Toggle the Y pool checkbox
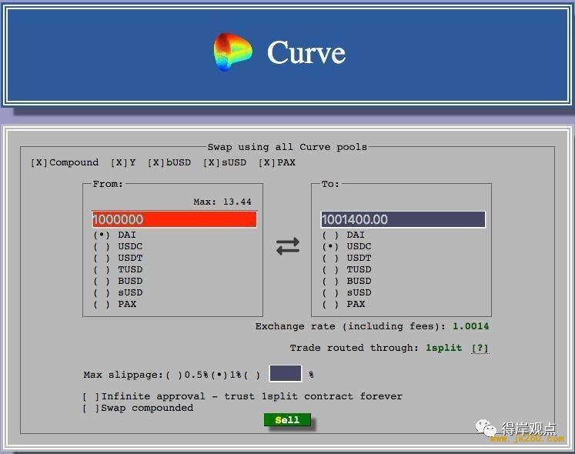Viewport: 575px width, 454px height. pyautogui.click(x=119, y=162)
